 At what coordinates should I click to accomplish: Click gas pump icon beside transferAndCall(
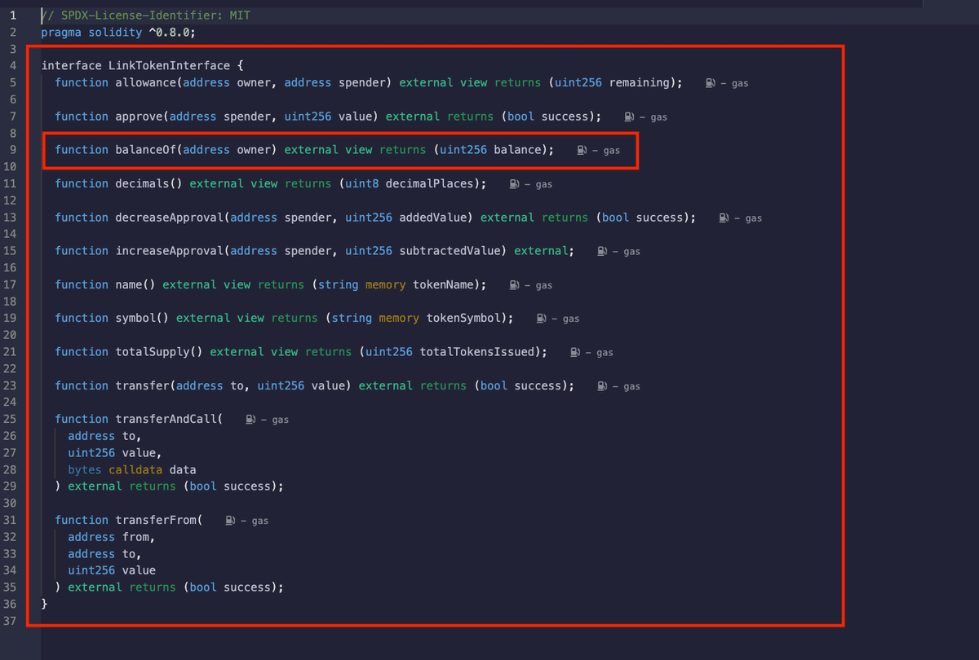[251, 420]
